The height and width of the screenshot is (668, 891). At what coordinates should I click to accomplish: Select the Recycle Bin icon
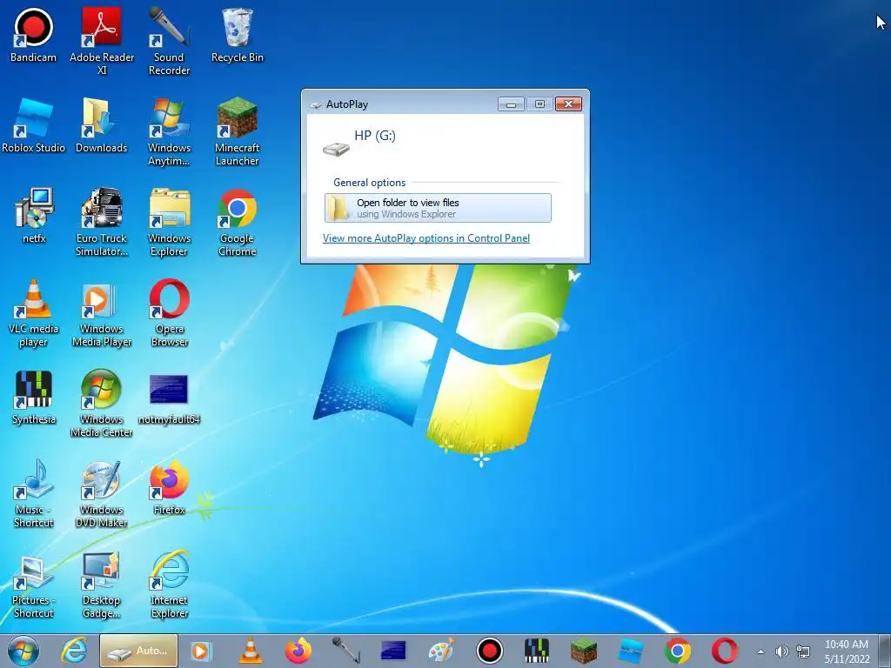(237, 36)
